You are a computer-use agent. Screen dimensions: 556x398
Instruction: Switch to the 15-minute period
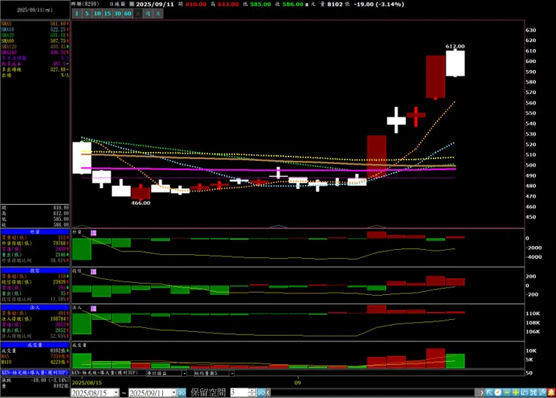107,14
